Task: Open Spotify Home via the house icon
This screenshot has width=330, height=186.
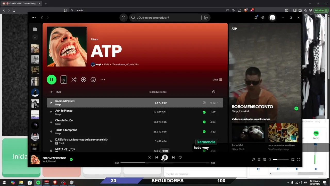Action: point(123,18)
